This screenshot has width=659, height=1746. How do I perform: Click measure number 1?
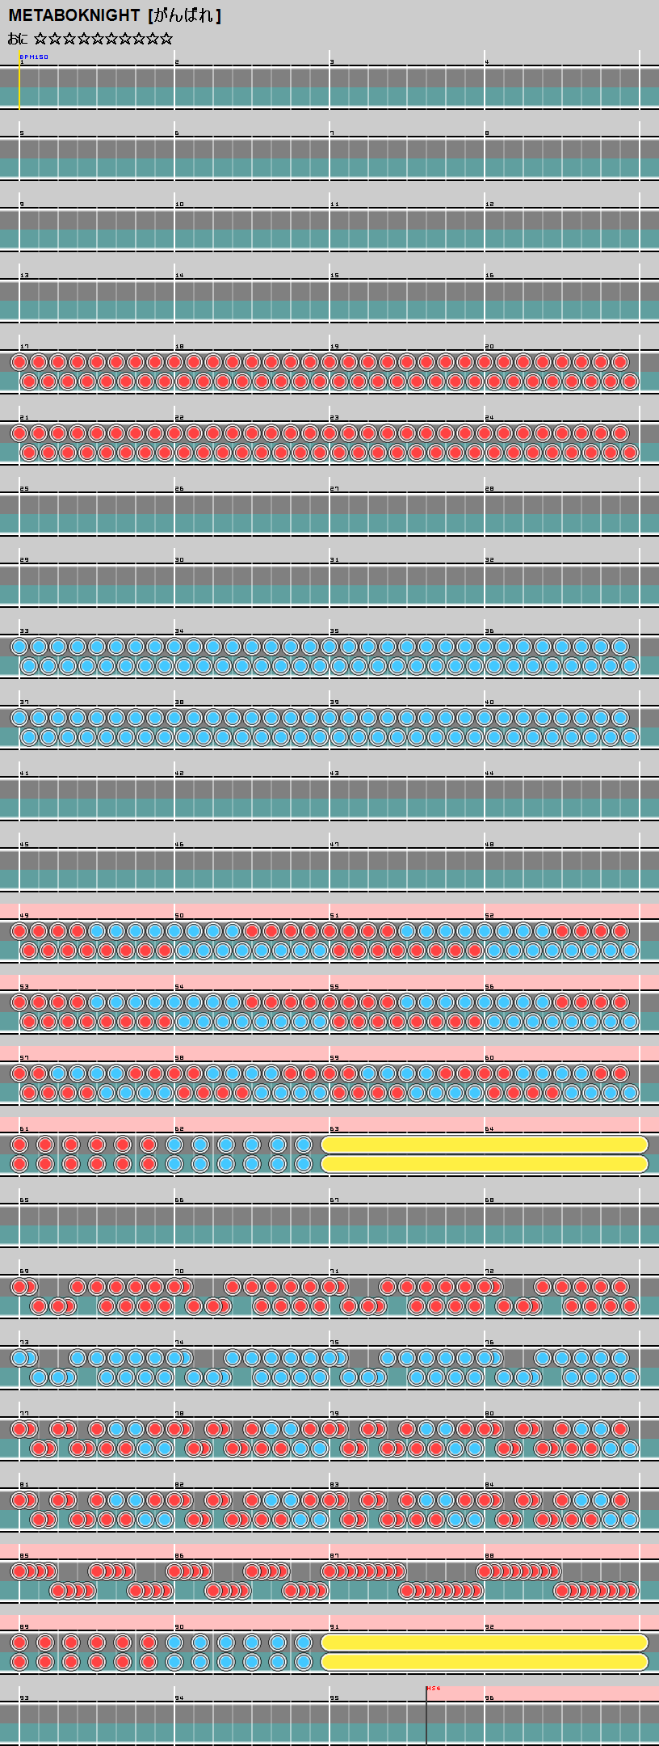coord(21,62)
